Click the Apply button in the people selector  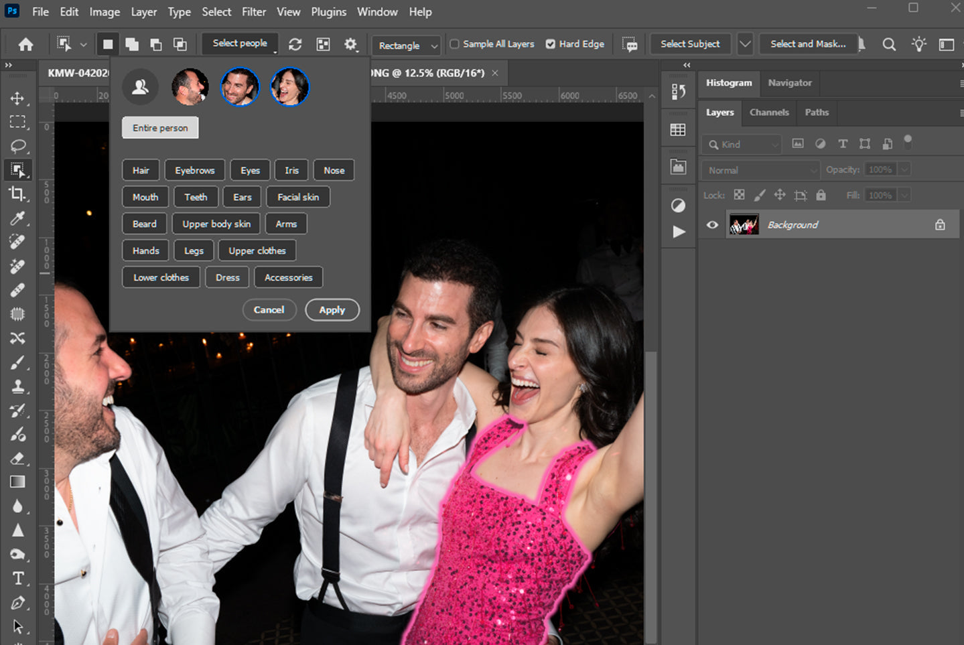click(x=332, y=309)
